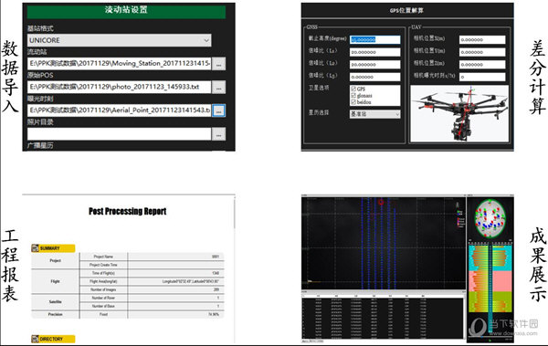This screenshot has height=346, width=548.
Task: Select the Number of Rover cell
Action: tap(103, 298)
